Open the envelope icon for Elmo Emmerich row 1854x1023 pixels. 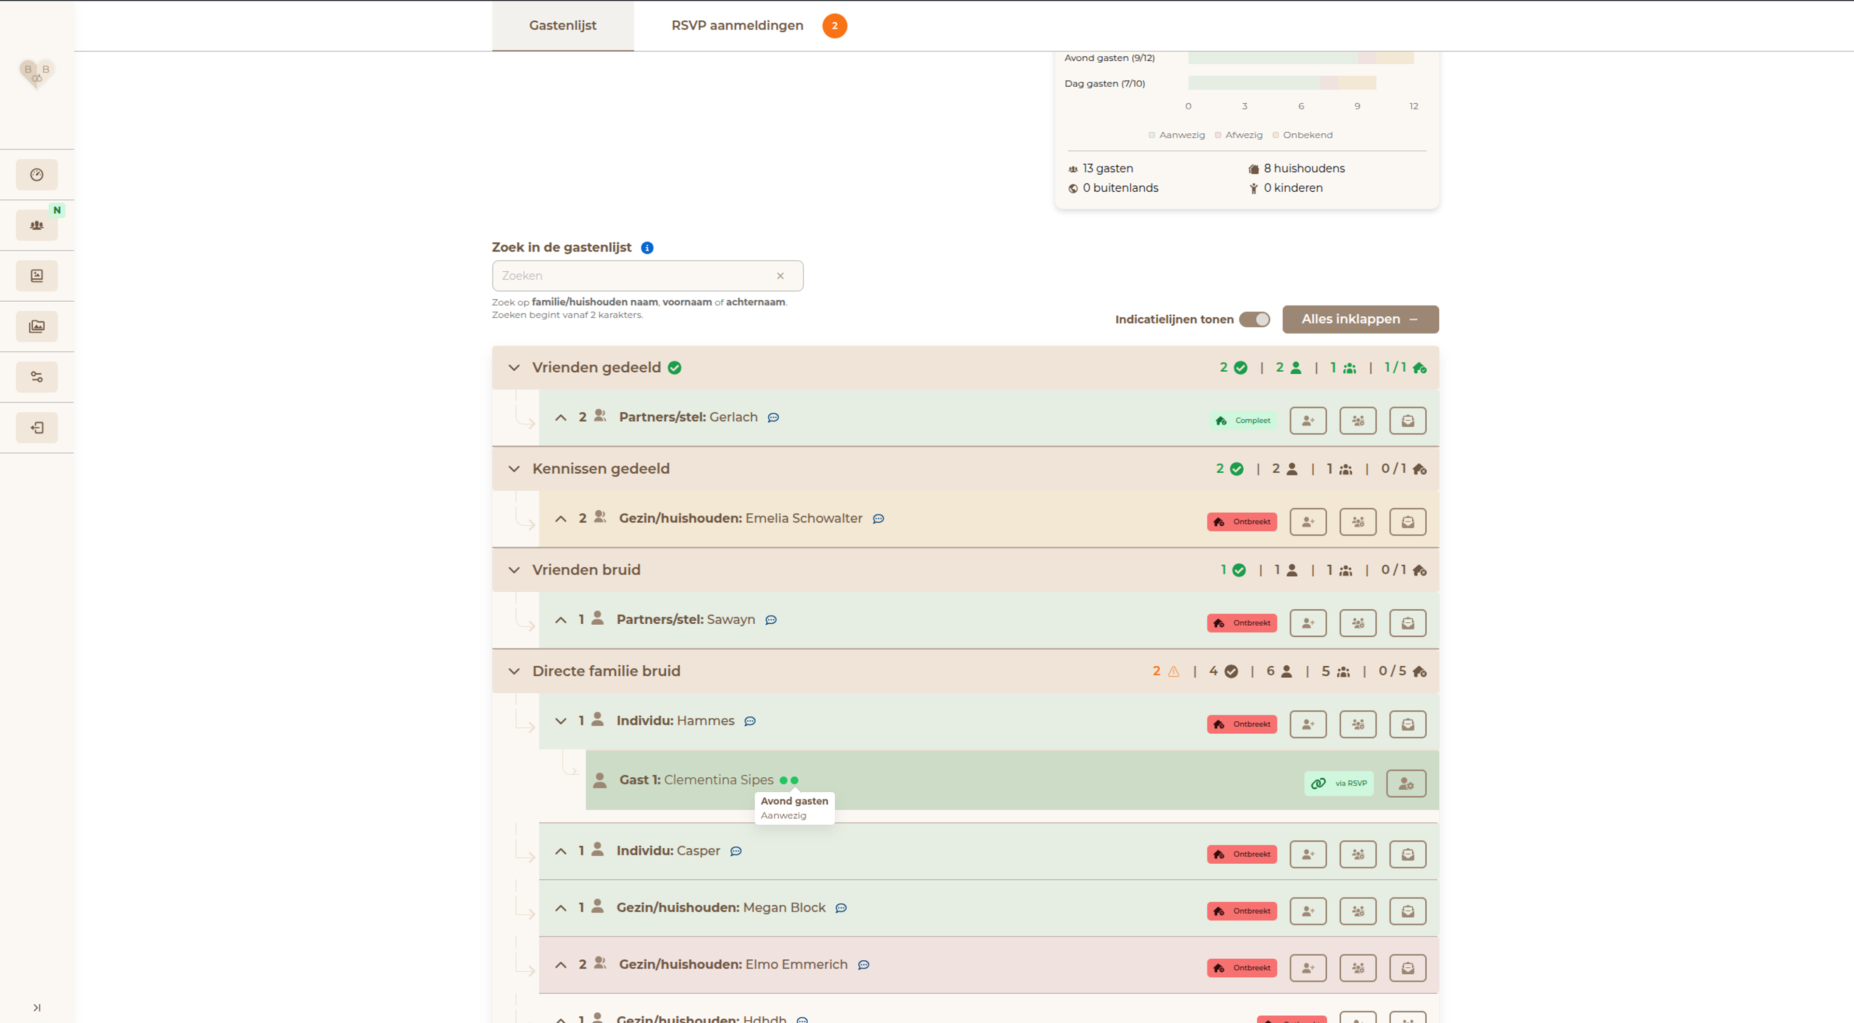tap(1407, 968)
